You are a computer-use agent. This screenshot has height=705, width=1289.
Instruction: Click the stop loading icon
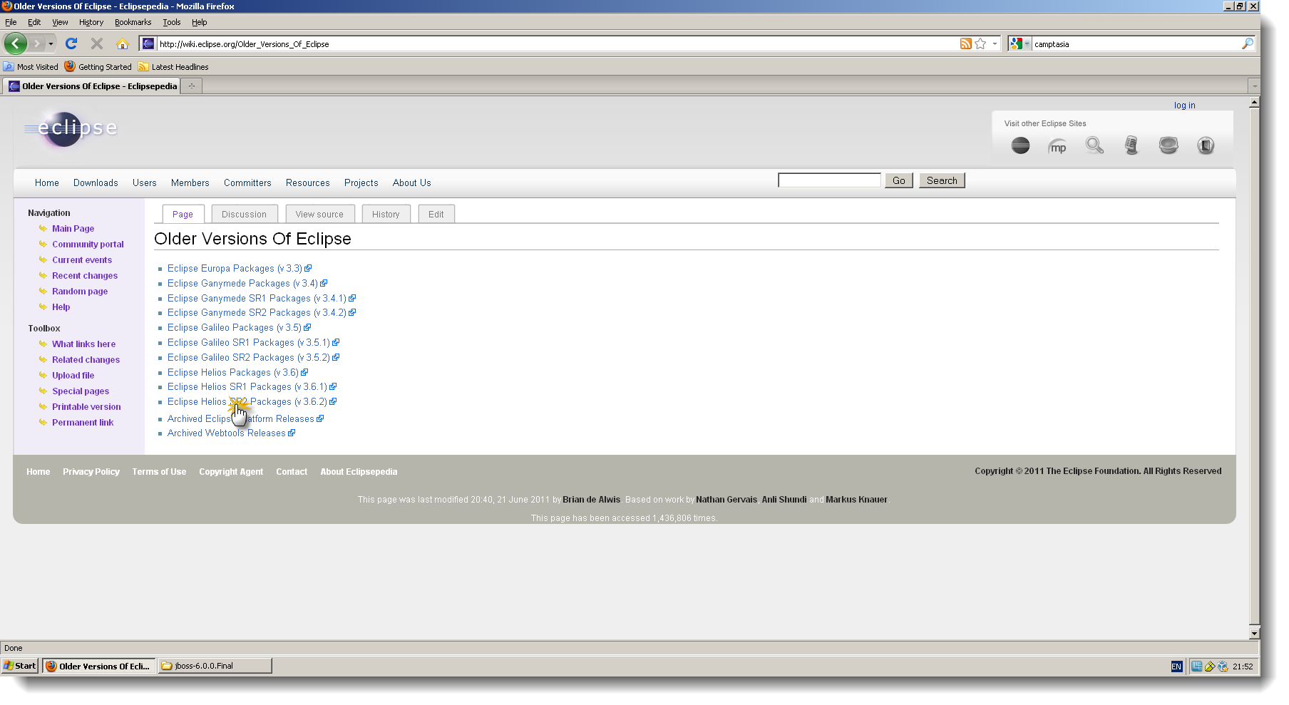[x=96, y=43]
